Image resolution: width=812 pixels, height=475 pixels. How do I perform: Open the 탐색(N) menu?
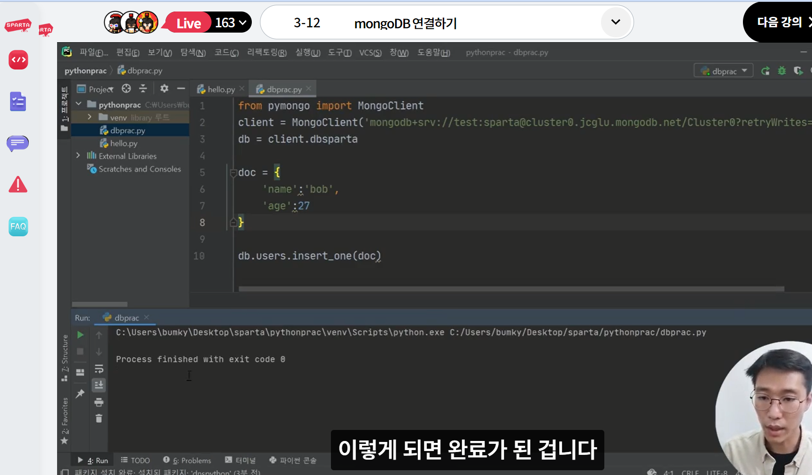[193, 52]
